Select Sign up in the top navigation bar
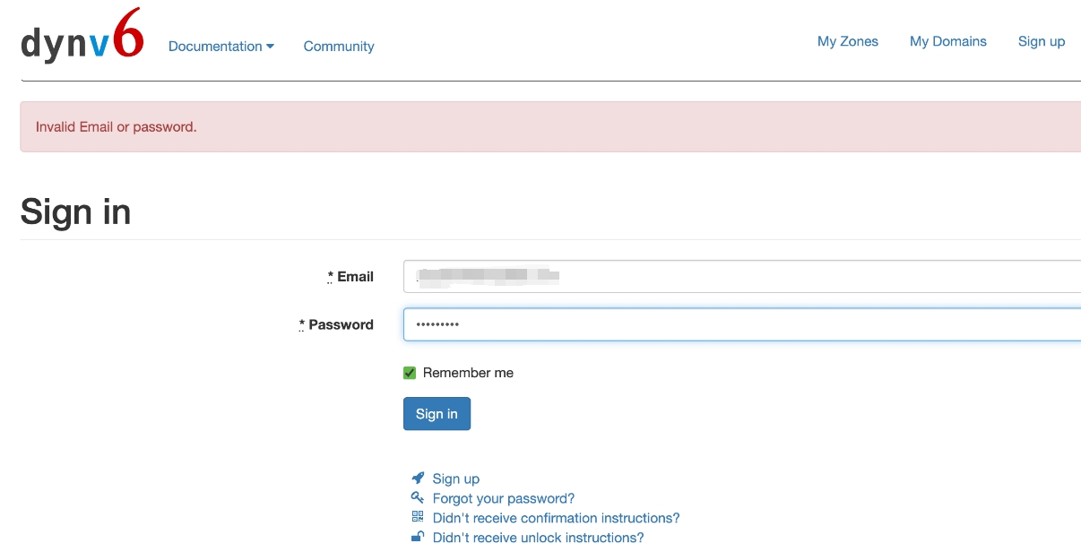 pos(1042,41)
